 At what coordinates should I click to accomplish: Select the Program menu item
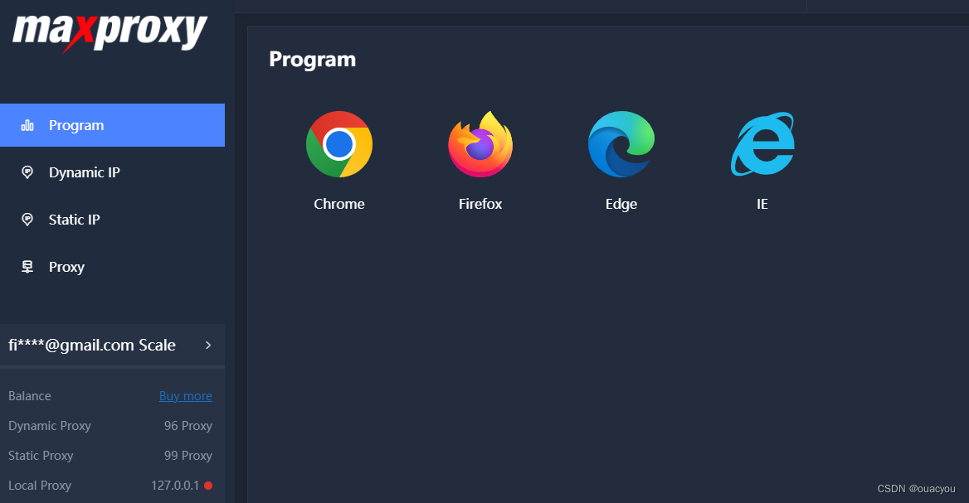(113, 125)
